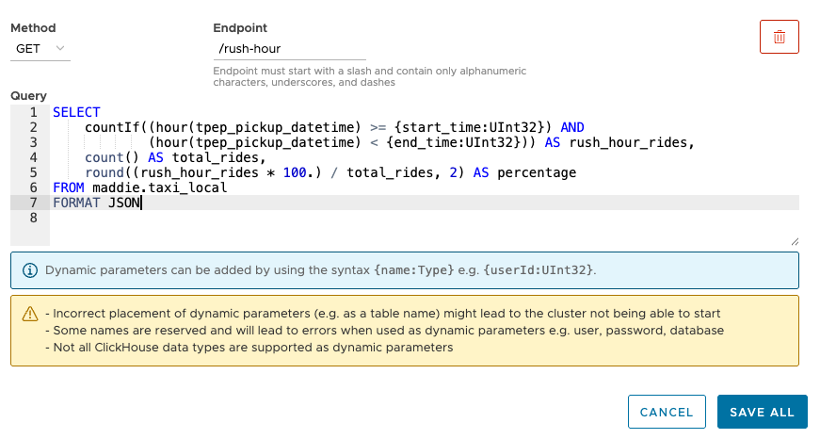Click the round function on line 5
The height and width of the screenshot is (439, 820).
coord(104,172)
